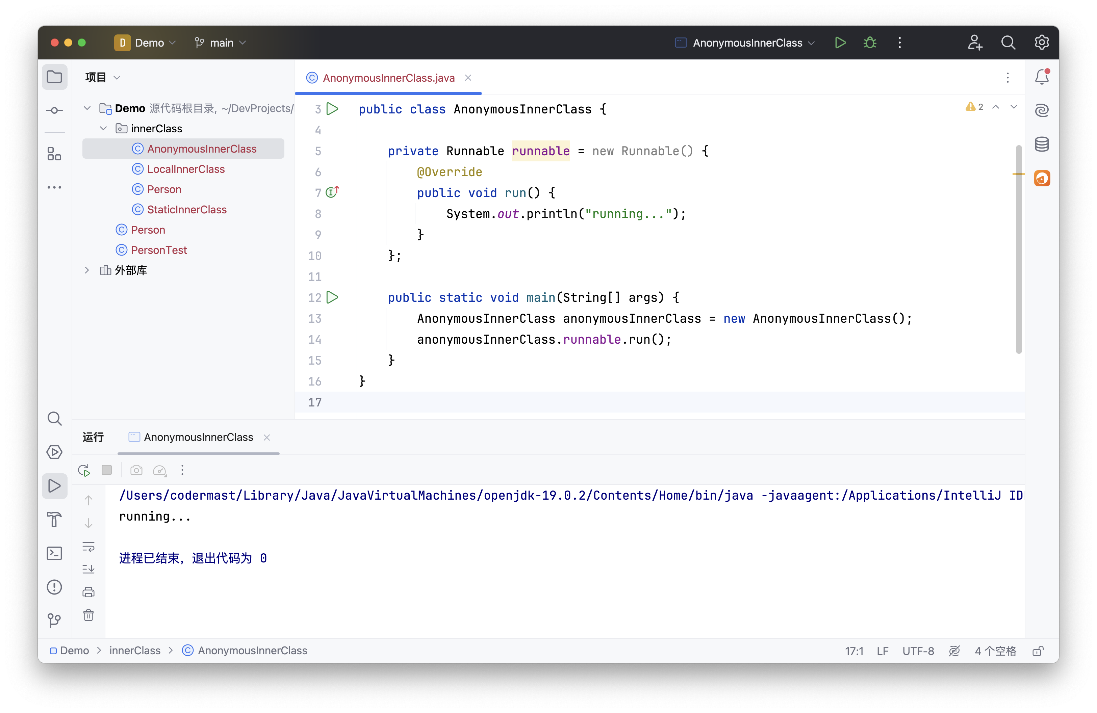Open the 4 个空格 indent settings
The width and height of the screenshot is (1097, 713).
(995, 651)
